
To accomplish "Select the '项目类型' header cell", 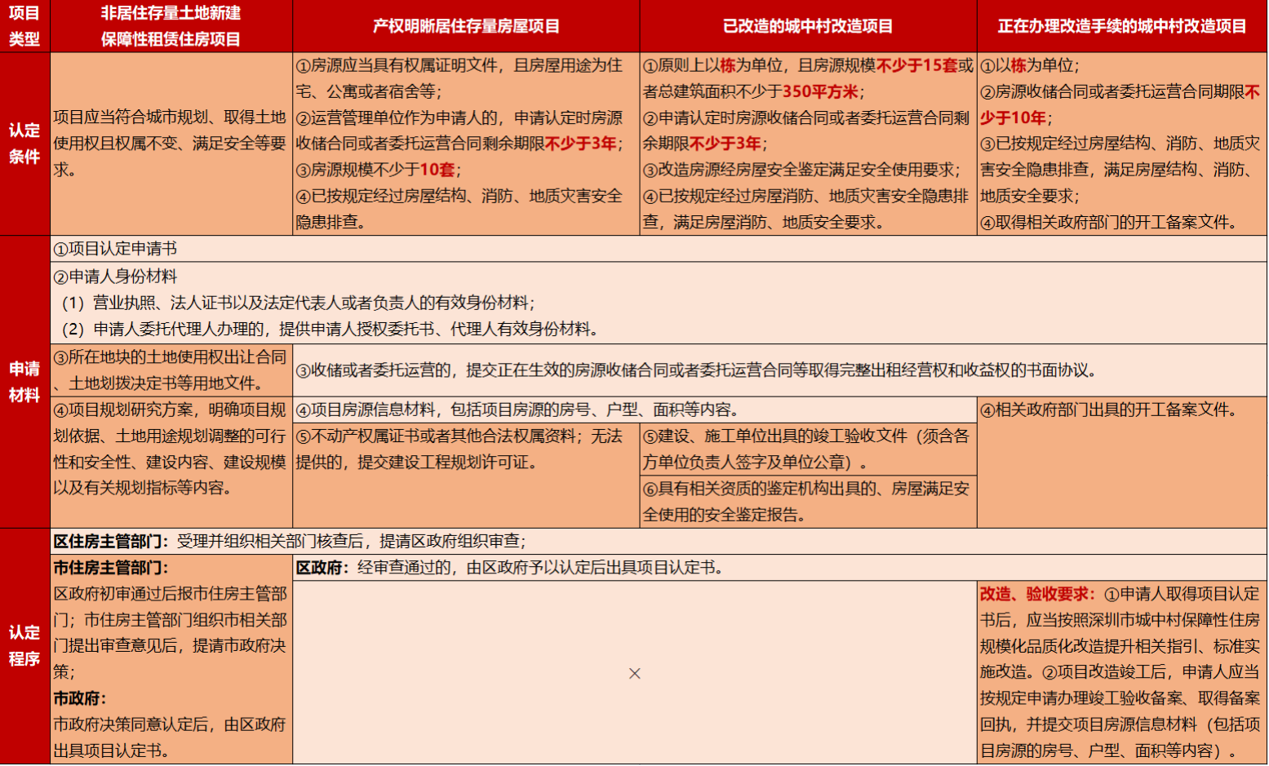I will pos(24,26).
